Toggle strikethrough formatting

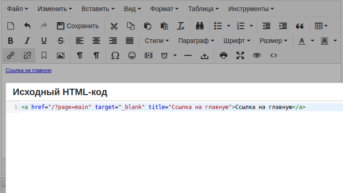coord(61,41)
